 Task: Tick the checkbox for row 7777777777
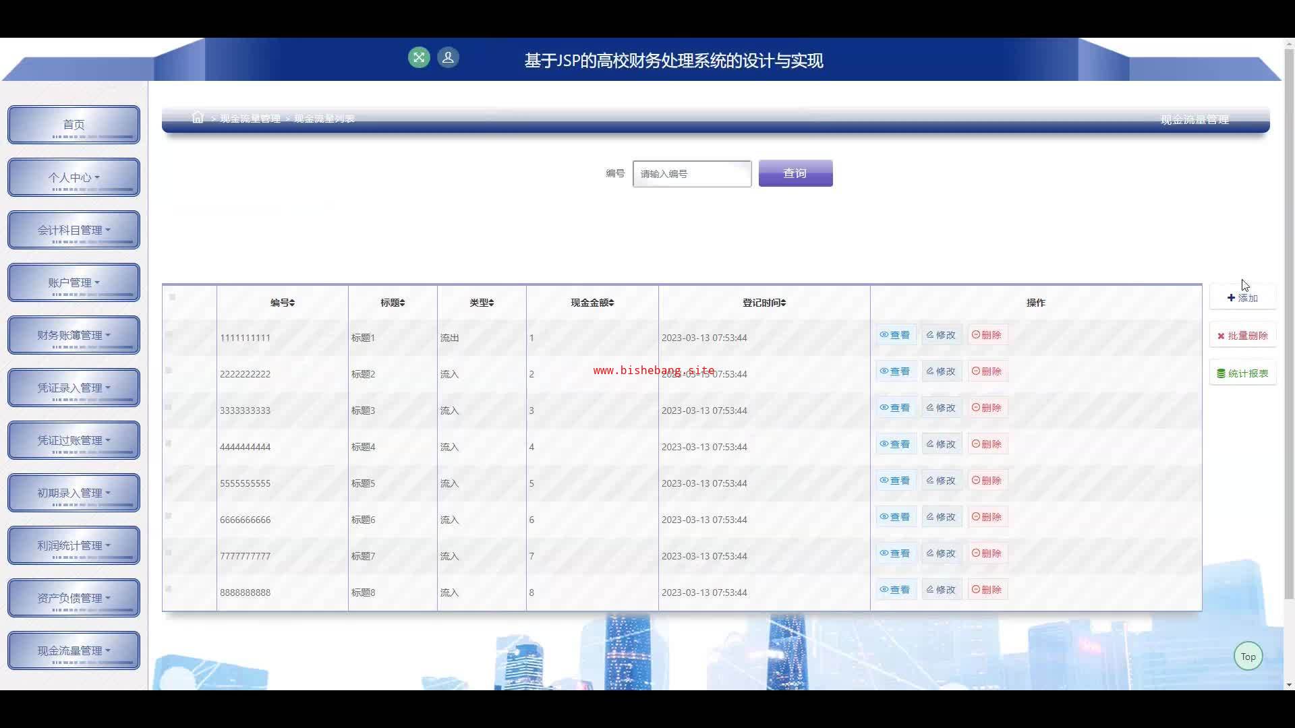tap(169, 553)
